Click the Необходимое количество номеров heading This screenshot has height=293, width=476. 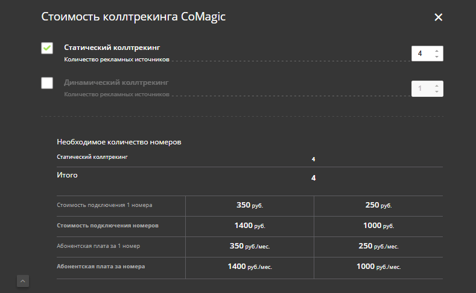(x=119, y=142)
